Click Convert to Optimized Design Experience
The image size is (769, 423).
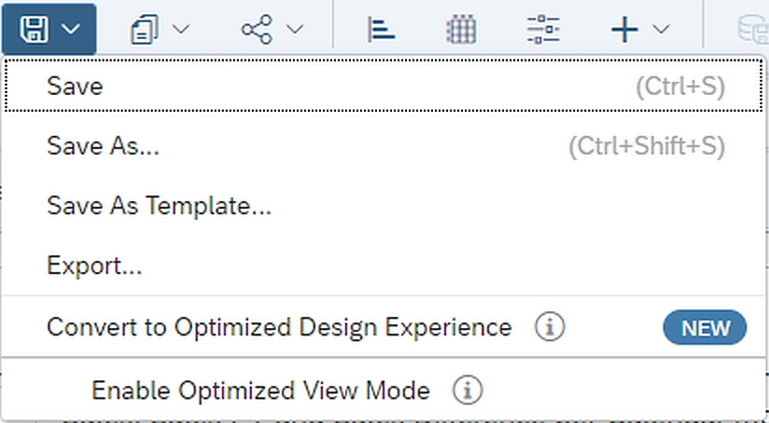click(x=279, y=328)
